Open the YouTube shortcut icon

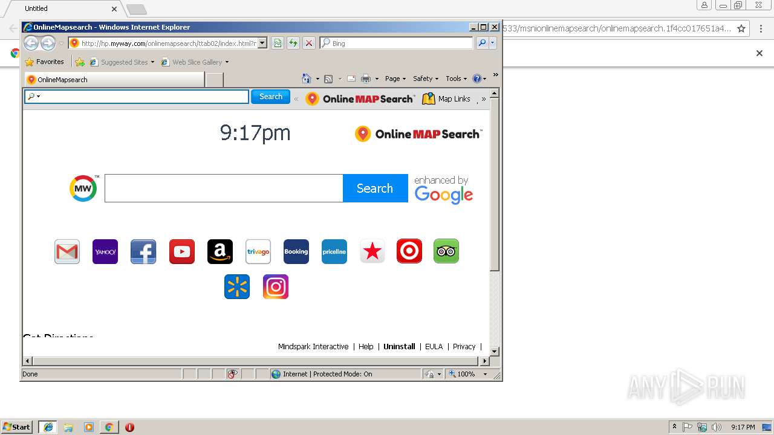click(x=182, y=251)
